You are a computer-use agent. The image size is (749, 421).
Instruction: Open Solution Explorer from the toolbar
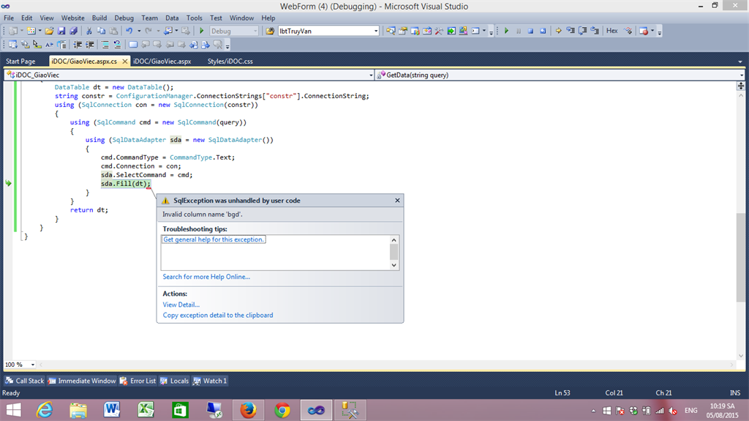391,31
